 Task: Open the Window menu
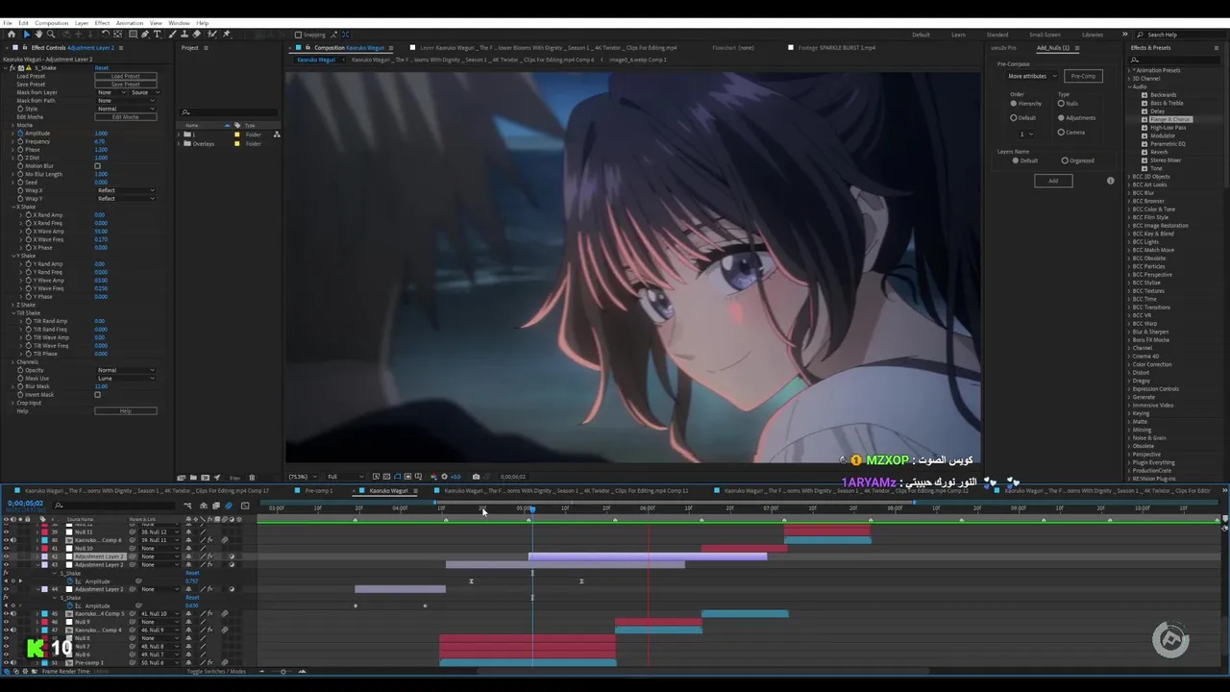click(179, 23)
